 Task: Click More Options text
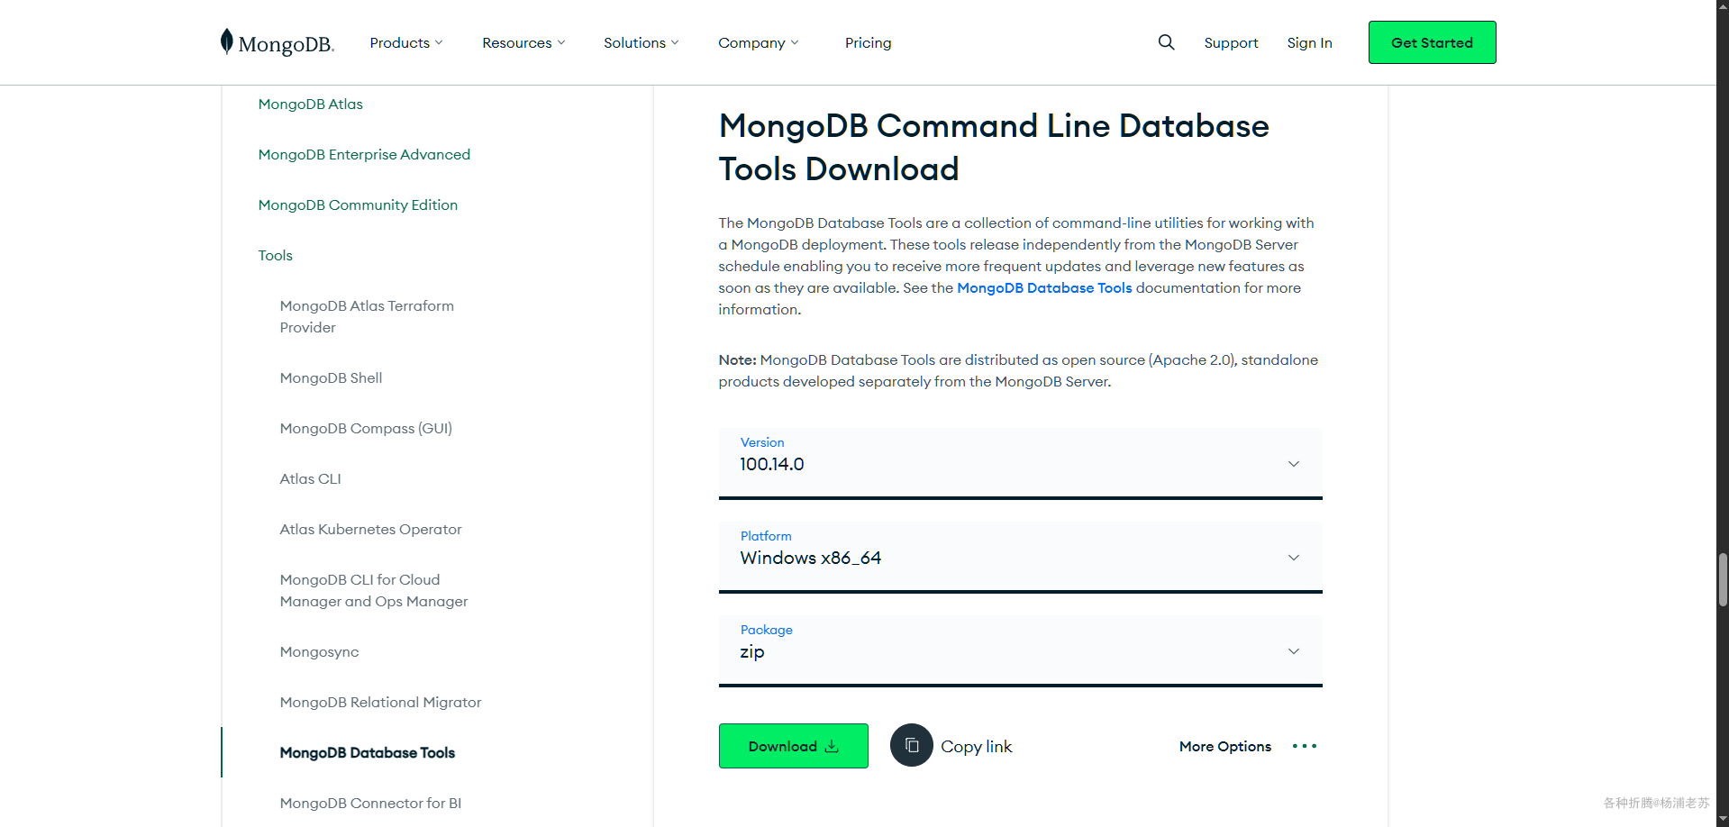click(1224, 747)
